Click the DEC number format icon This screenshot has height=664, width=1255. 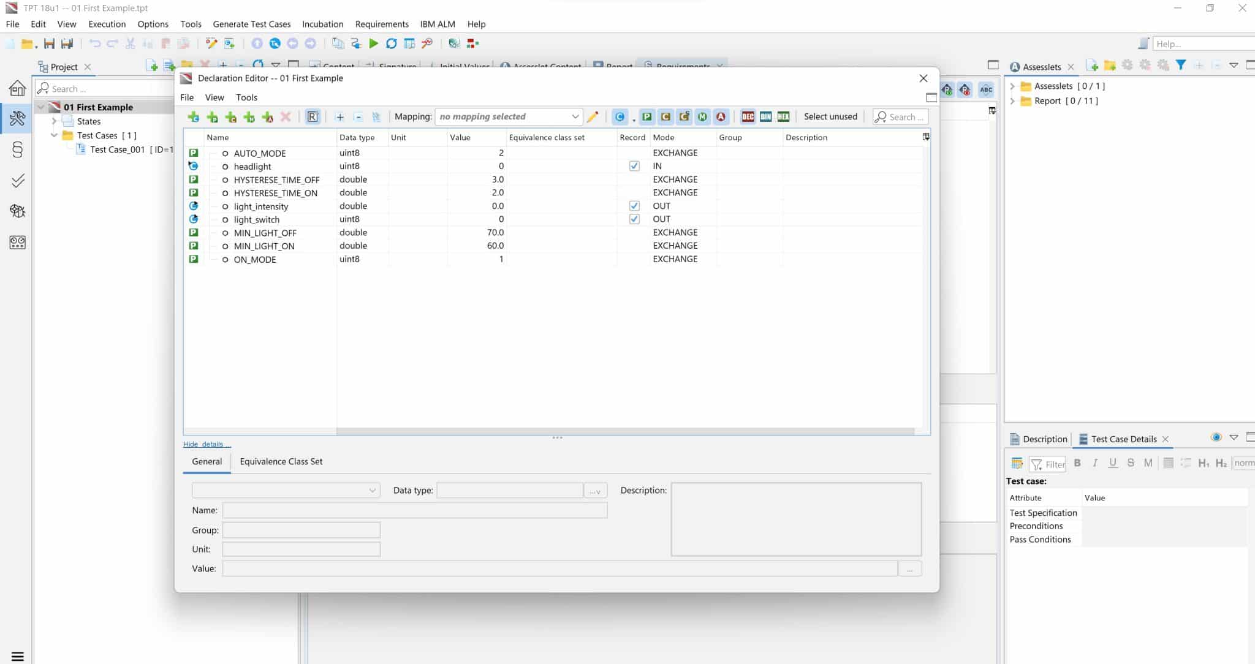[x=748, y=116]
